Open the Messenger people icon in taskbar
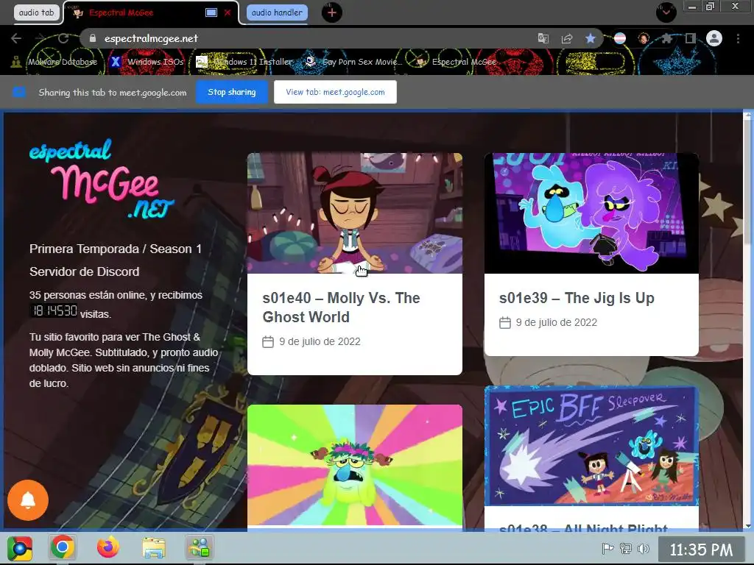This screenshot has width=754, height=565. click(x=199, y=548)
